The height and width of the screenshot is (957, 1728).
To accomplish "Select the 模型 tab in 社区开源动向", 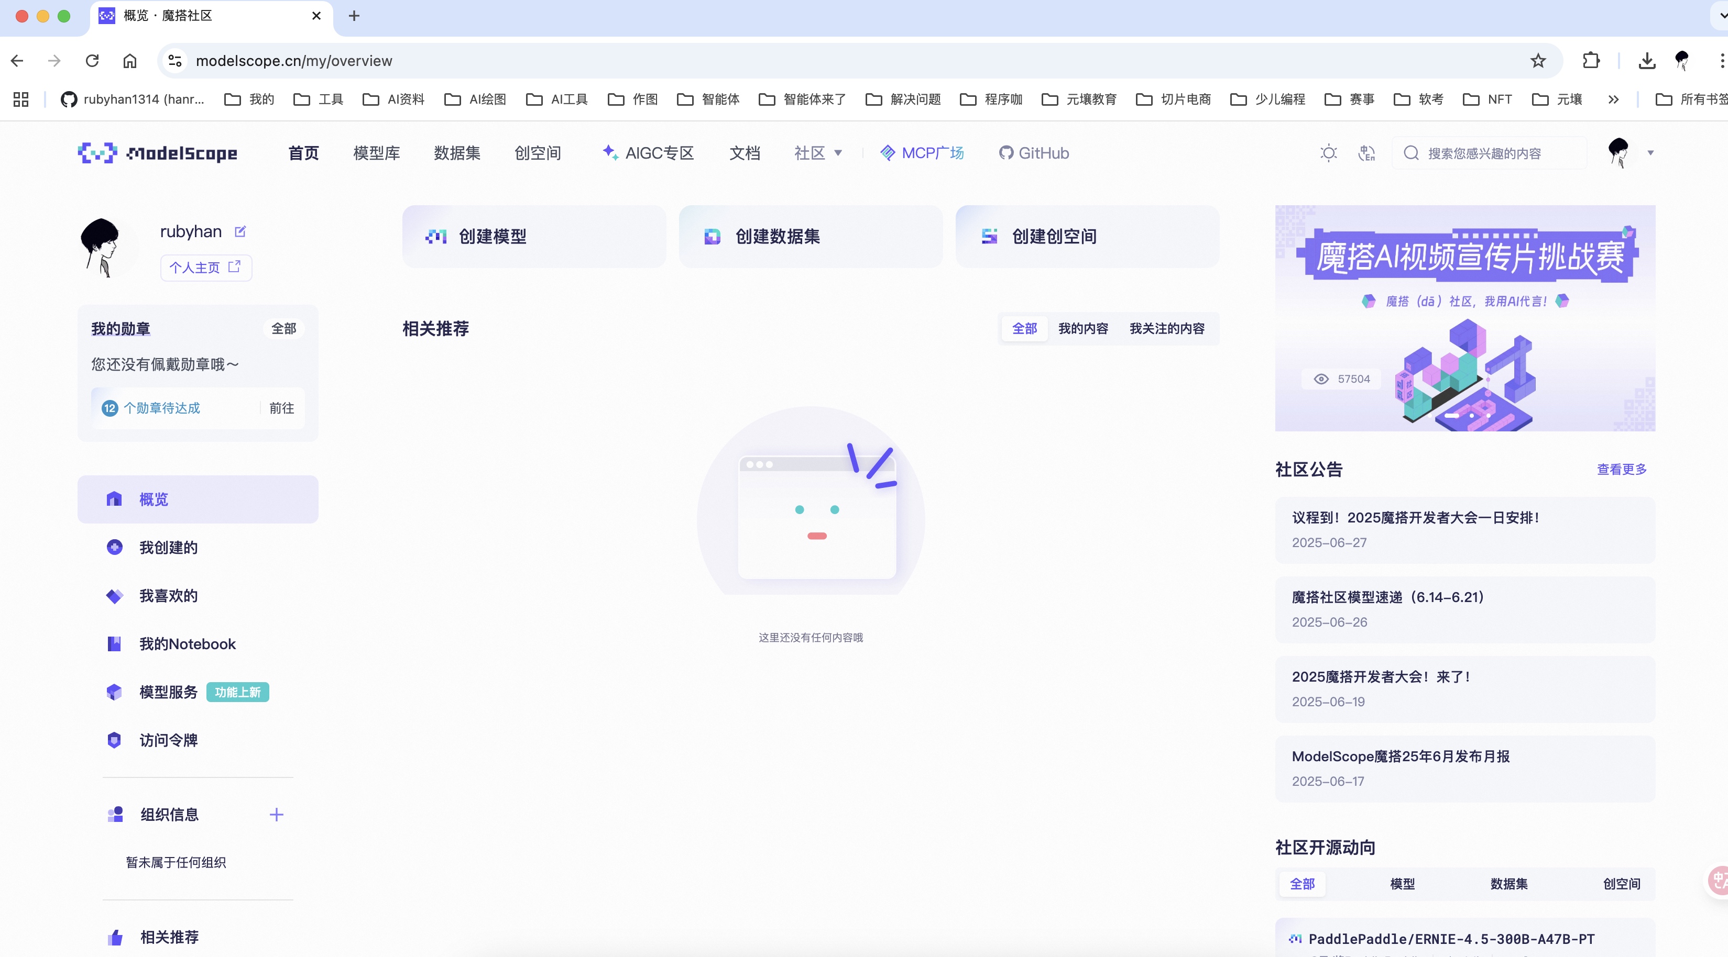I will pyautogui.click(x=1402, y=884).
